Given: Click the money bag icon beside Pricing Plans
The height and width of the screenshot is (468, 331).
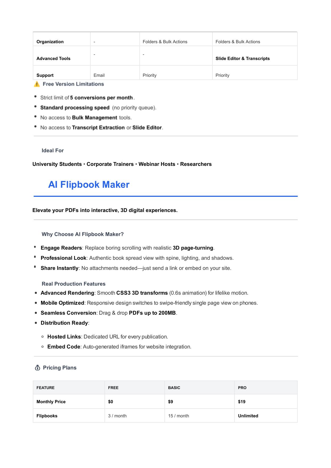Looking at the screenshot, I should coord(38,368).
